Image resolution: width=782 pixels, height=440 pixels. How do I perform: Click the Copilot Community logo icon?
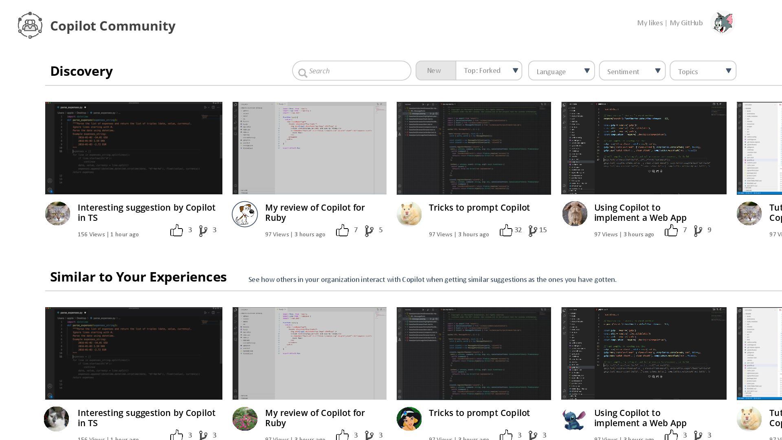(30, 25)
